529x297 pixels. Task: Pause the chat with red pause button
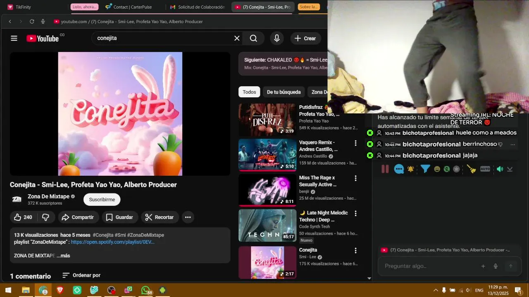(385, 169)
